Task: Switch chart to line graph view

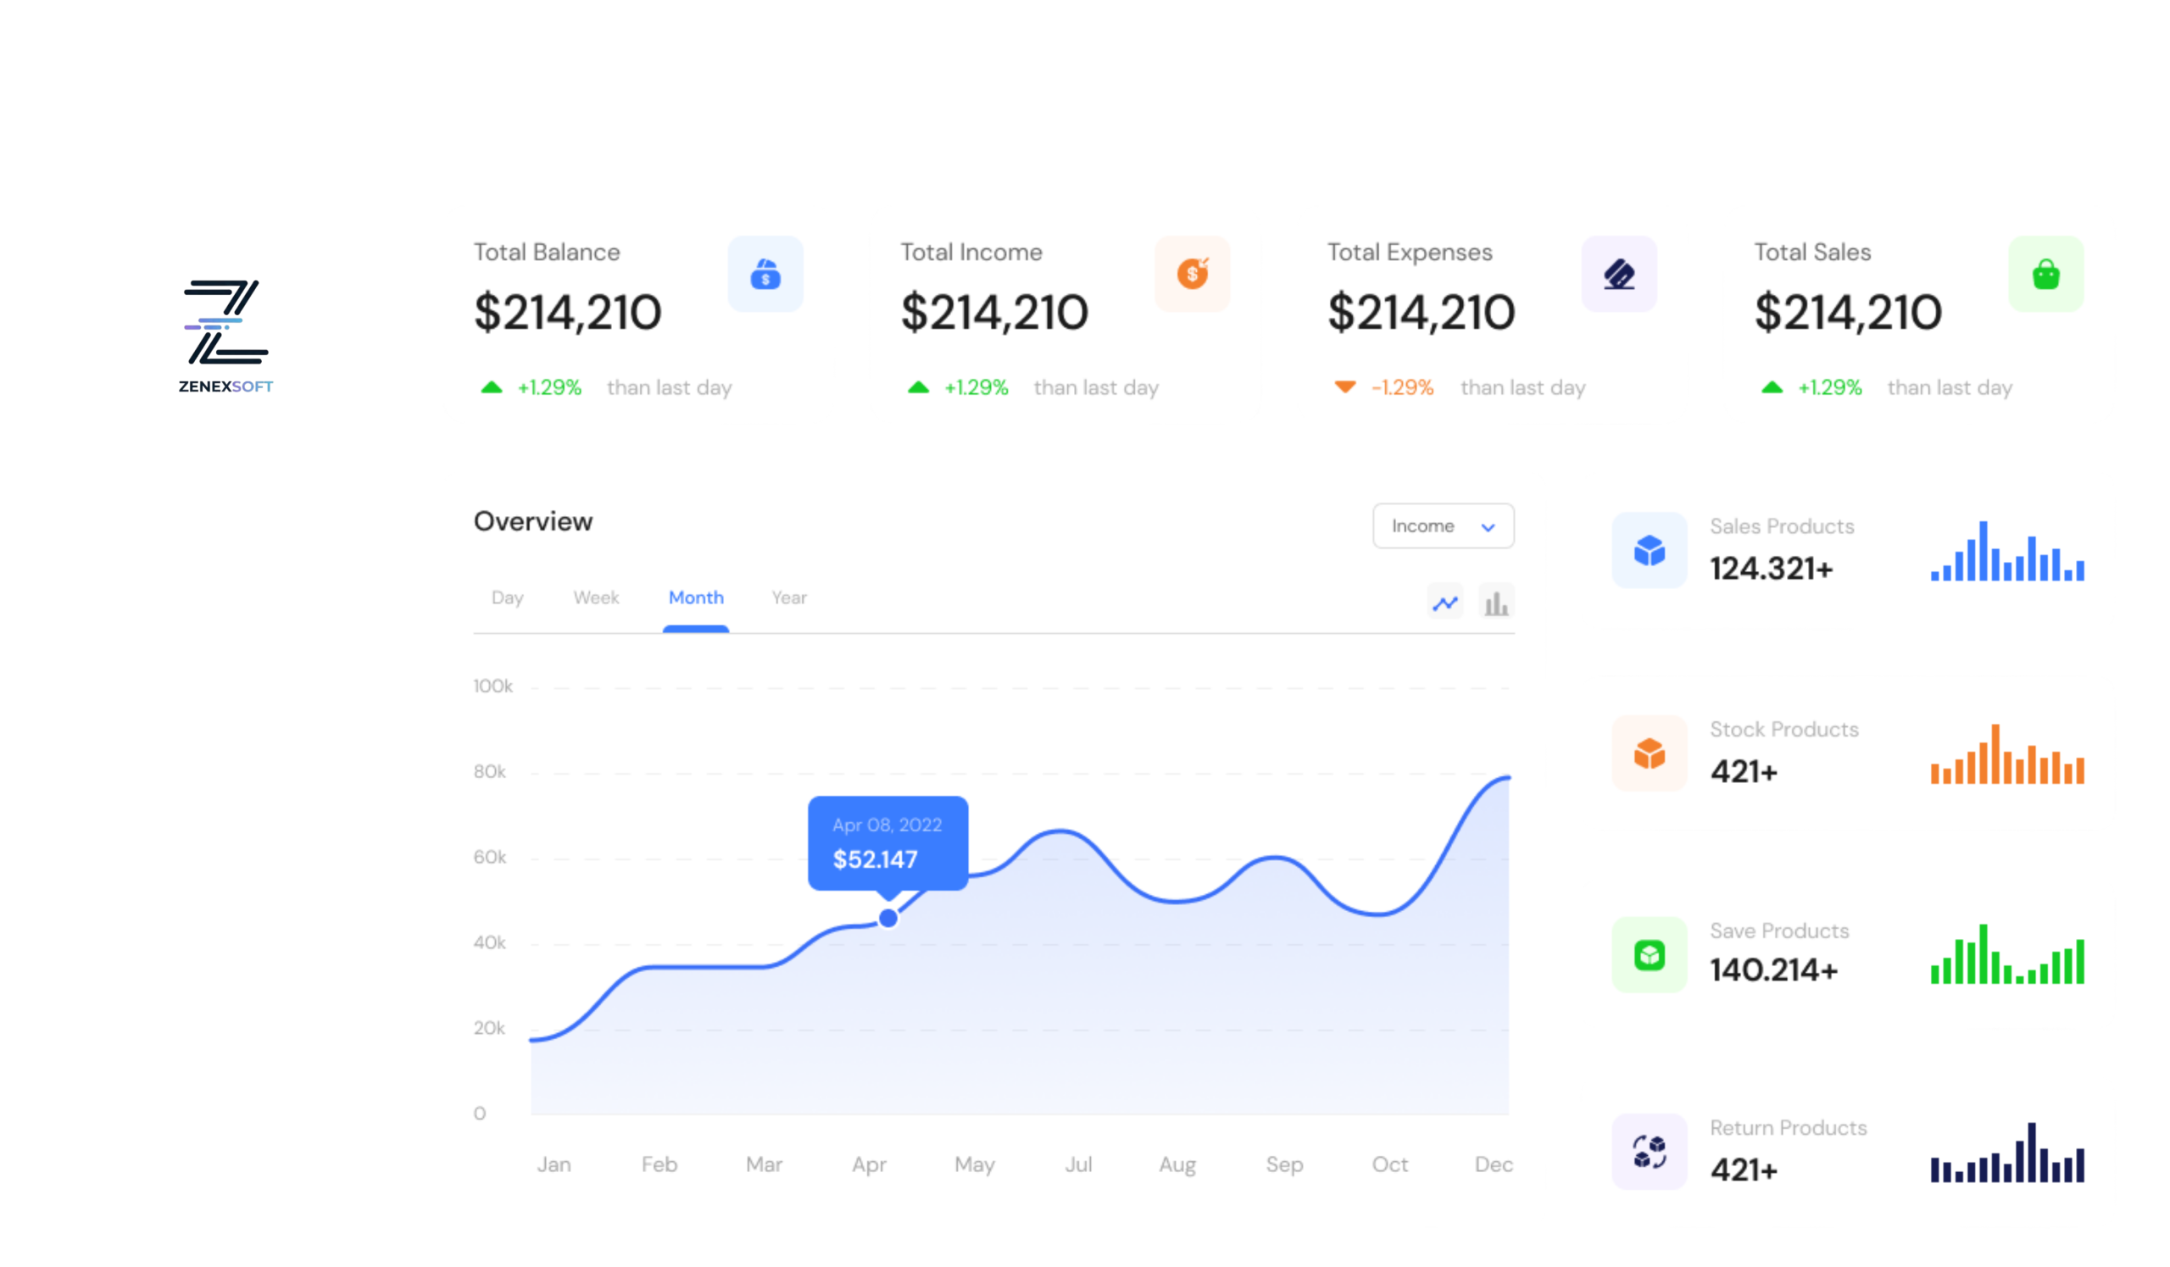Action: point(1445,603)
